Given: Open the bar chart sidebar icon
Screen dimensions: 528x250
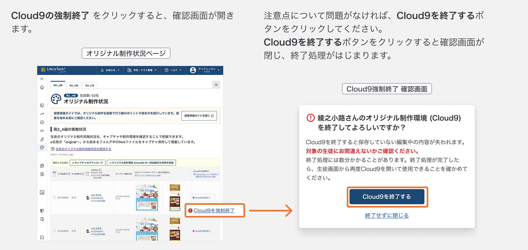Looking at the screenshot, I should coord(42,192).
